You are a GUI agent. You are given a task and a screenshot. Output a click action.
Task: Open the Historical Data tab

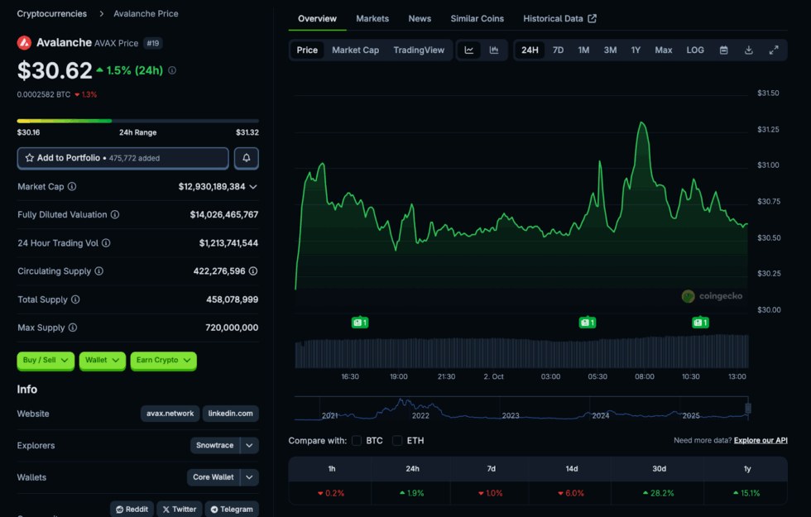[x=559, y=19]
